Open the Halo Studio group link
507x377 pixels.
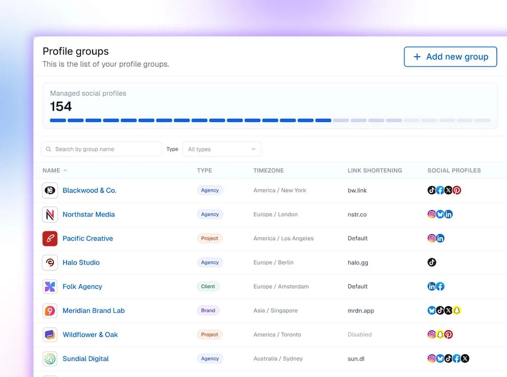coord(81,263)
